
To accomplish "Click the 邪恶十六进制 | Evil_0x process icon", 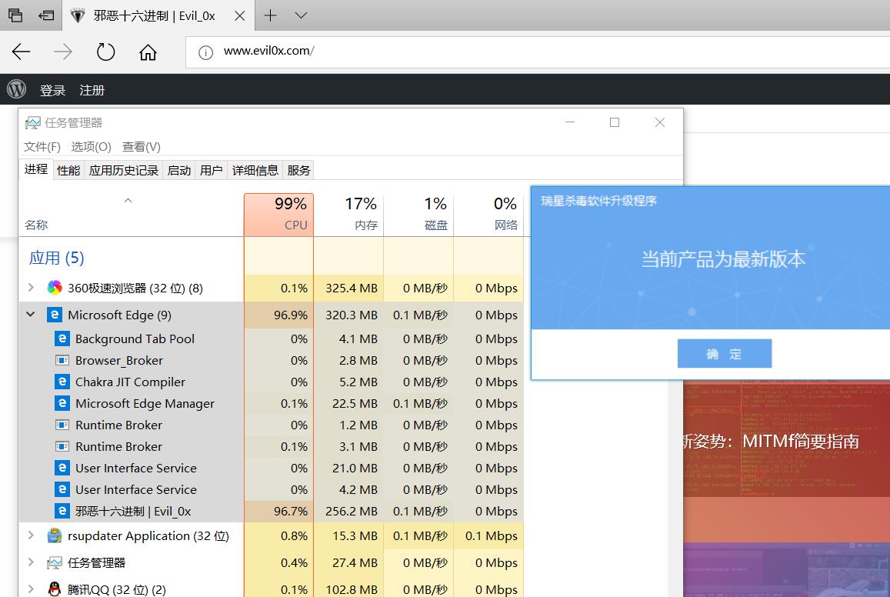I will [x=62, y=511].
